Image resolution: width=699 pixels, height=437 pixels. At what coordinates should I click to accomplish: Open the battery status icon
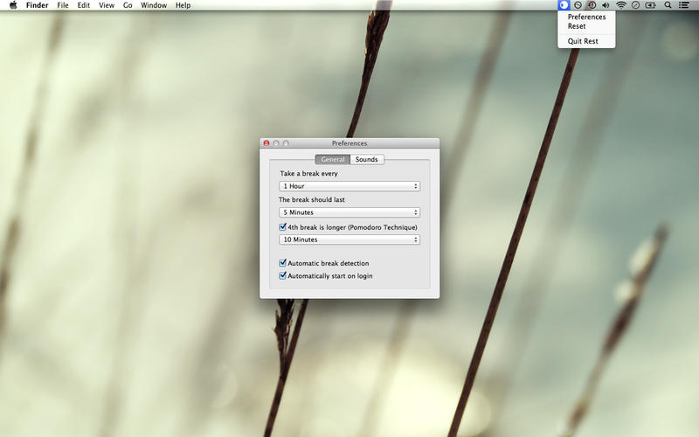pos(650,5)
